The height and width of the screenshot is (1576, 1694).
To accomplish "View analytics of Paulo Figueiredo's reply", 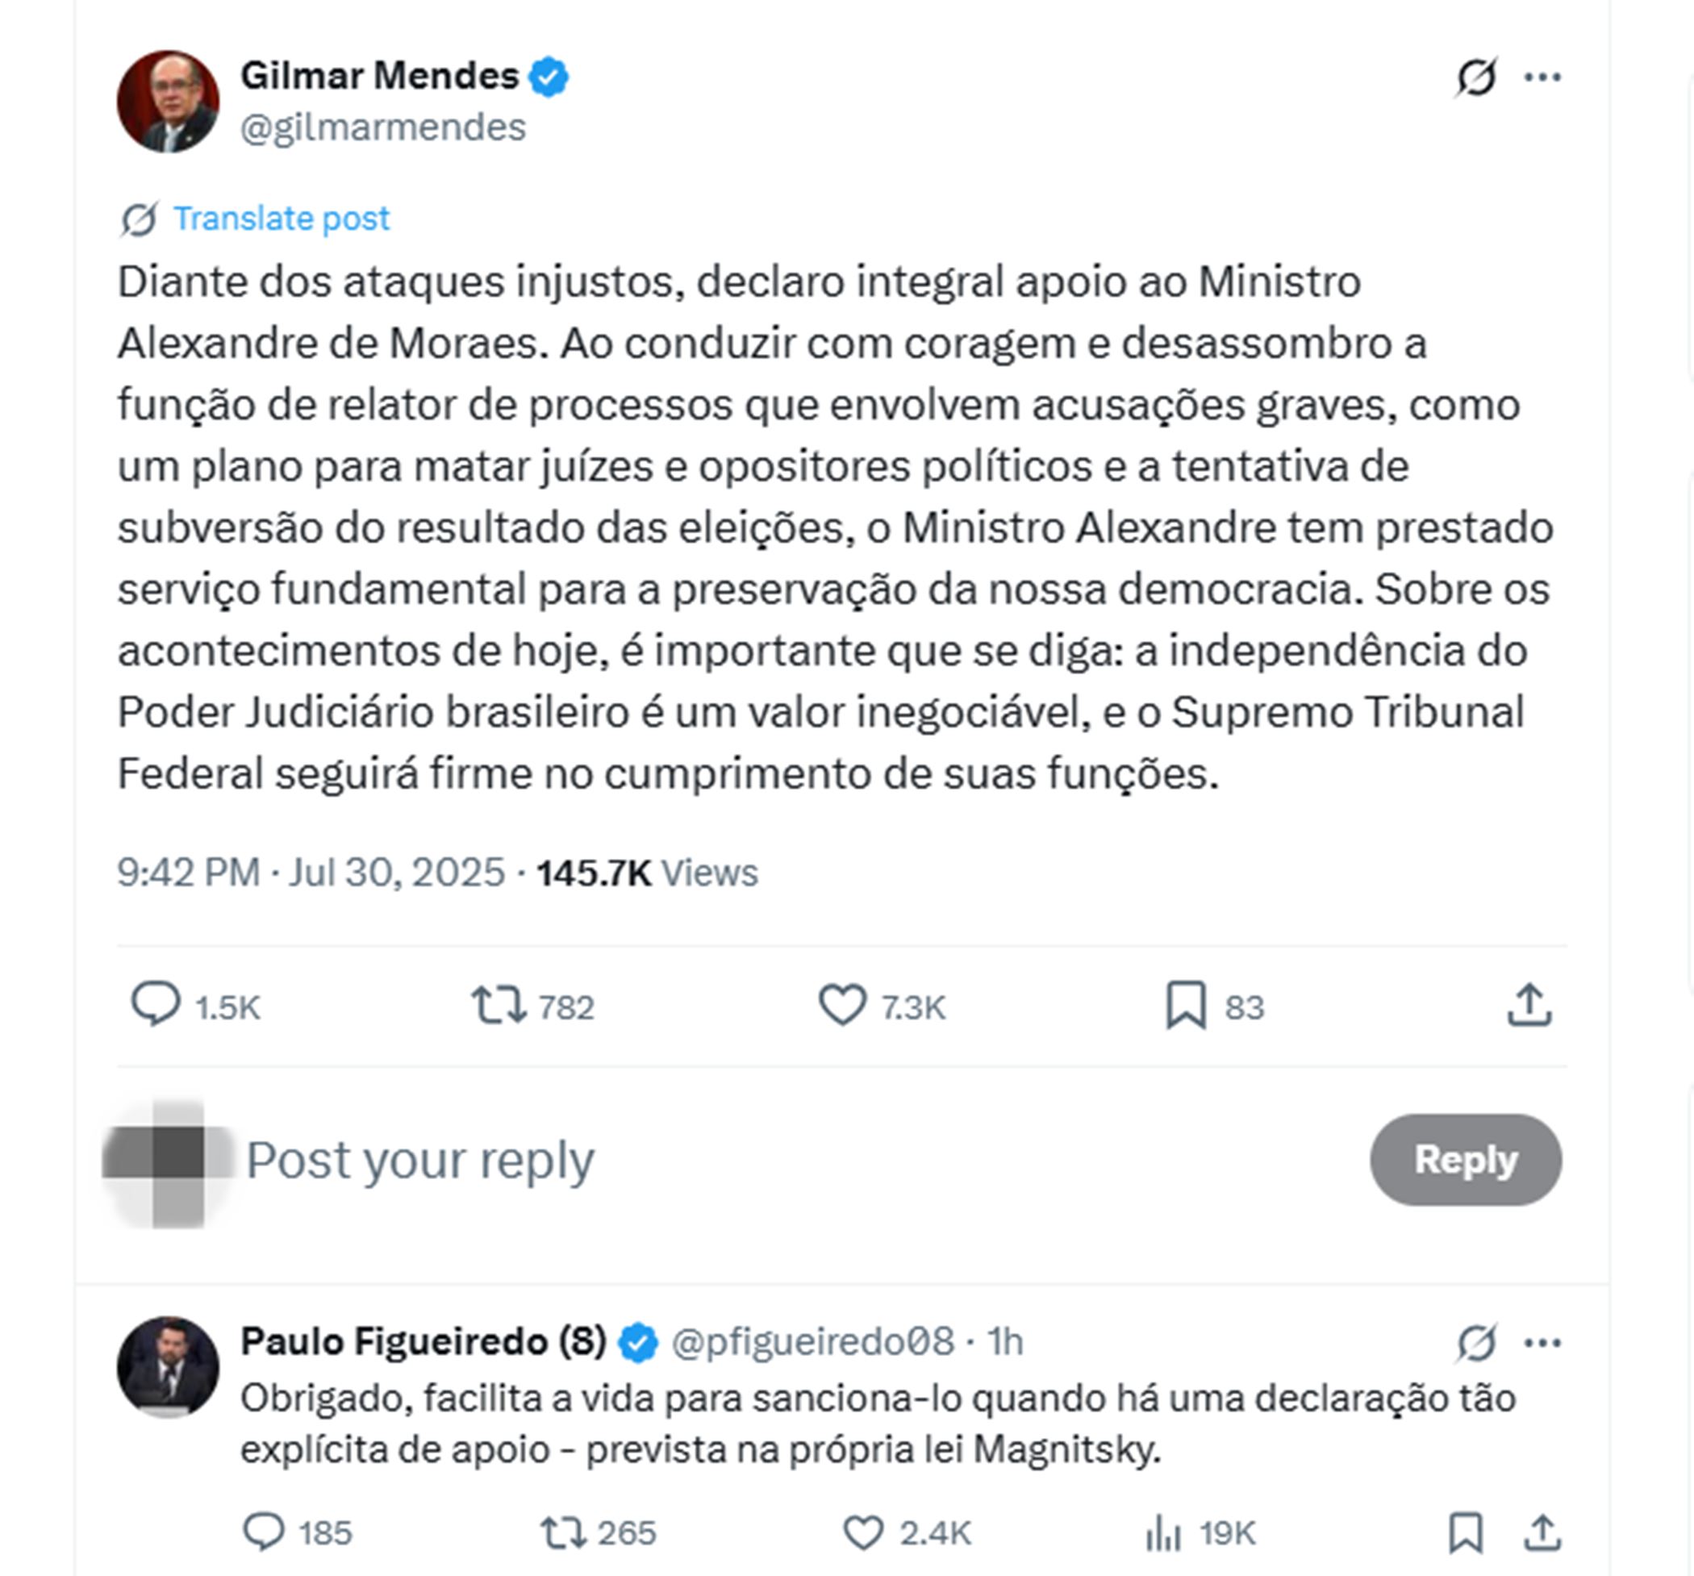I will pos(1163,1532).
